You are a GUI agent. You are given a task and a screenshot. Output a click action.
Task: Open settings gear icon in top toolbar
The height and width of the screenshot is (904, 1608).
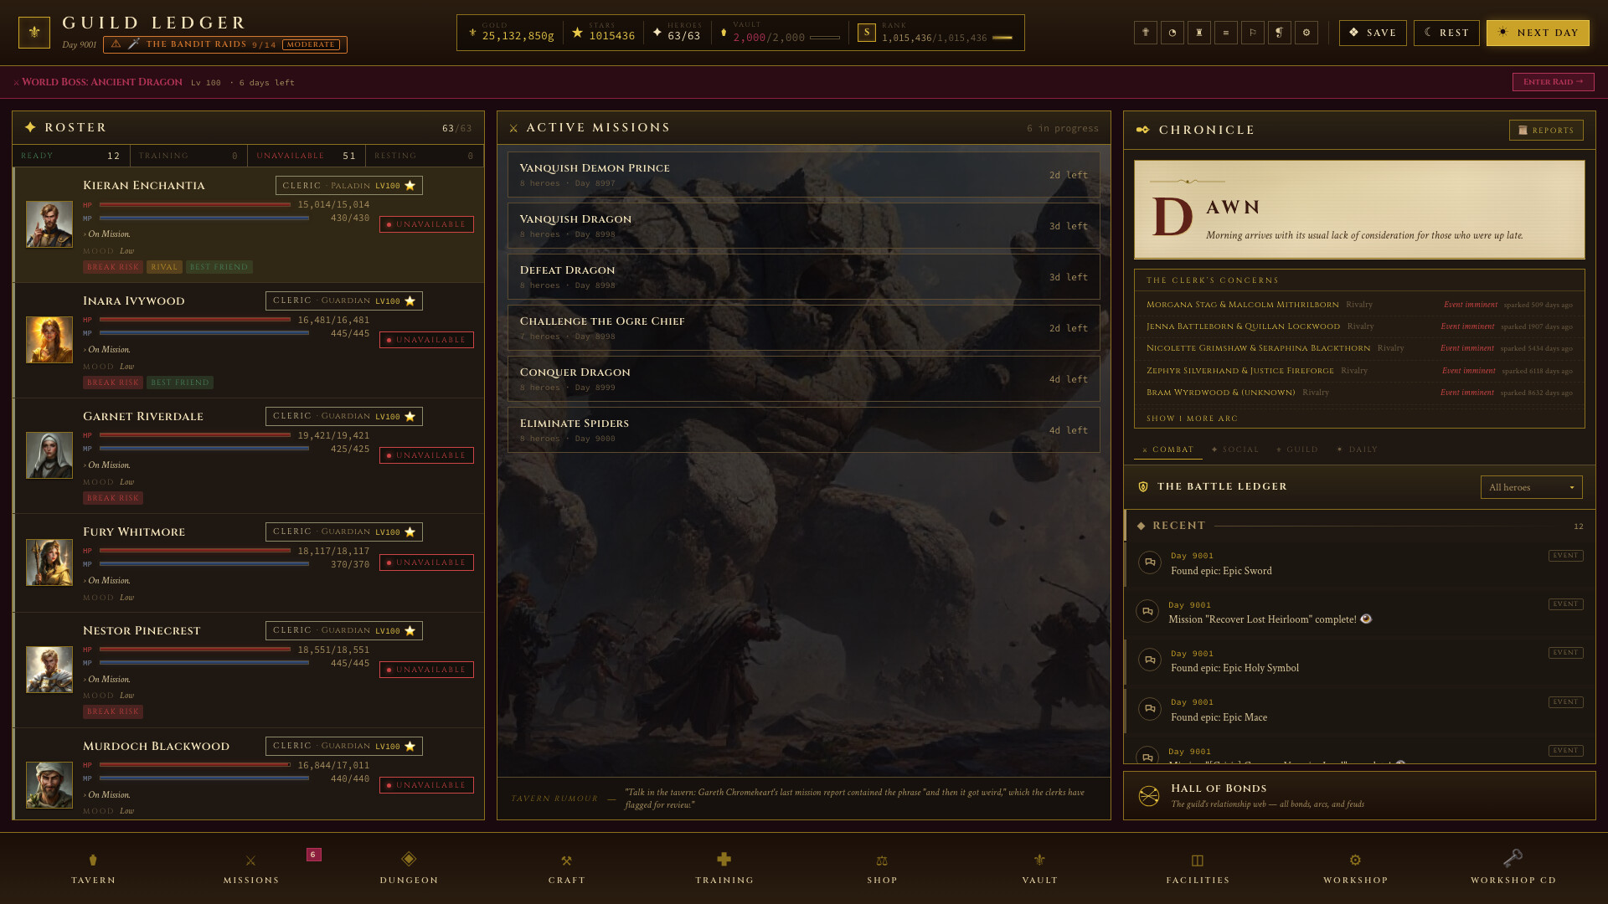pos(1306,33)
